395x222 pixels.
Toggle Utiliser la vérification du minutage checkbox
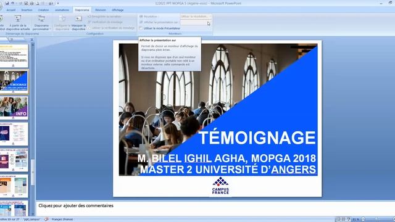[x=89, y=28]
